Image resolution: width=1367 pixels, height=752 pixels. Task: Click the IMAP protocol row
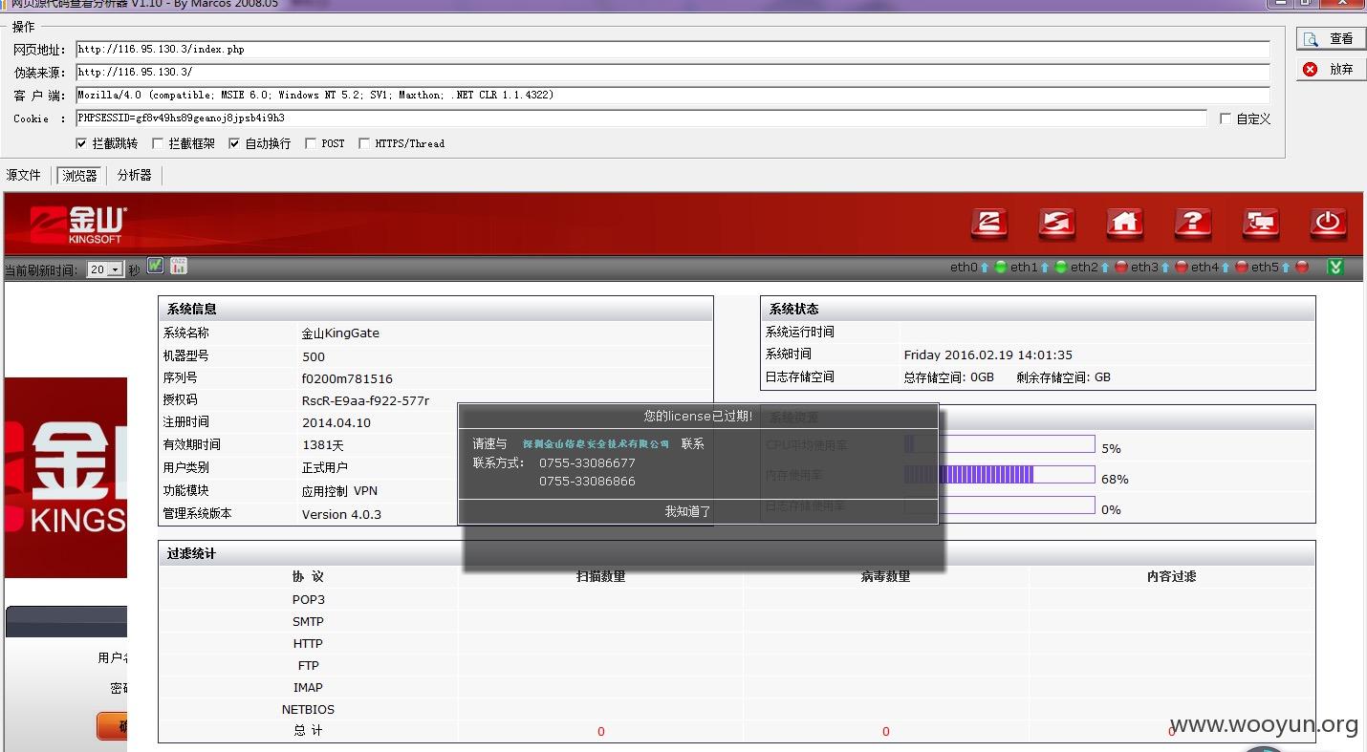[736, 687]
